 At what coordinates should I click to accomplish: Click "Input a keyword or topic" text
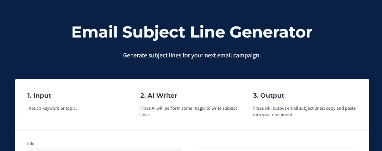point(52,108)
